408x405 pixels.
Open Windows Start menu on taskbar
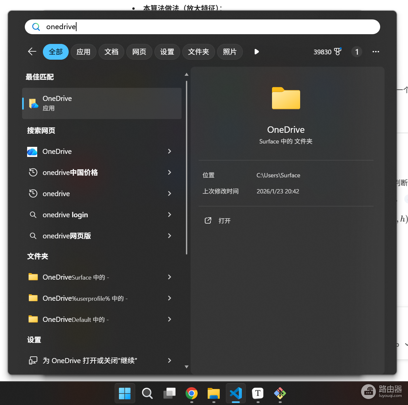click(x=125, y=393)
